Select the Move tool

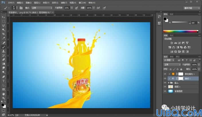(x=3, y=17)
